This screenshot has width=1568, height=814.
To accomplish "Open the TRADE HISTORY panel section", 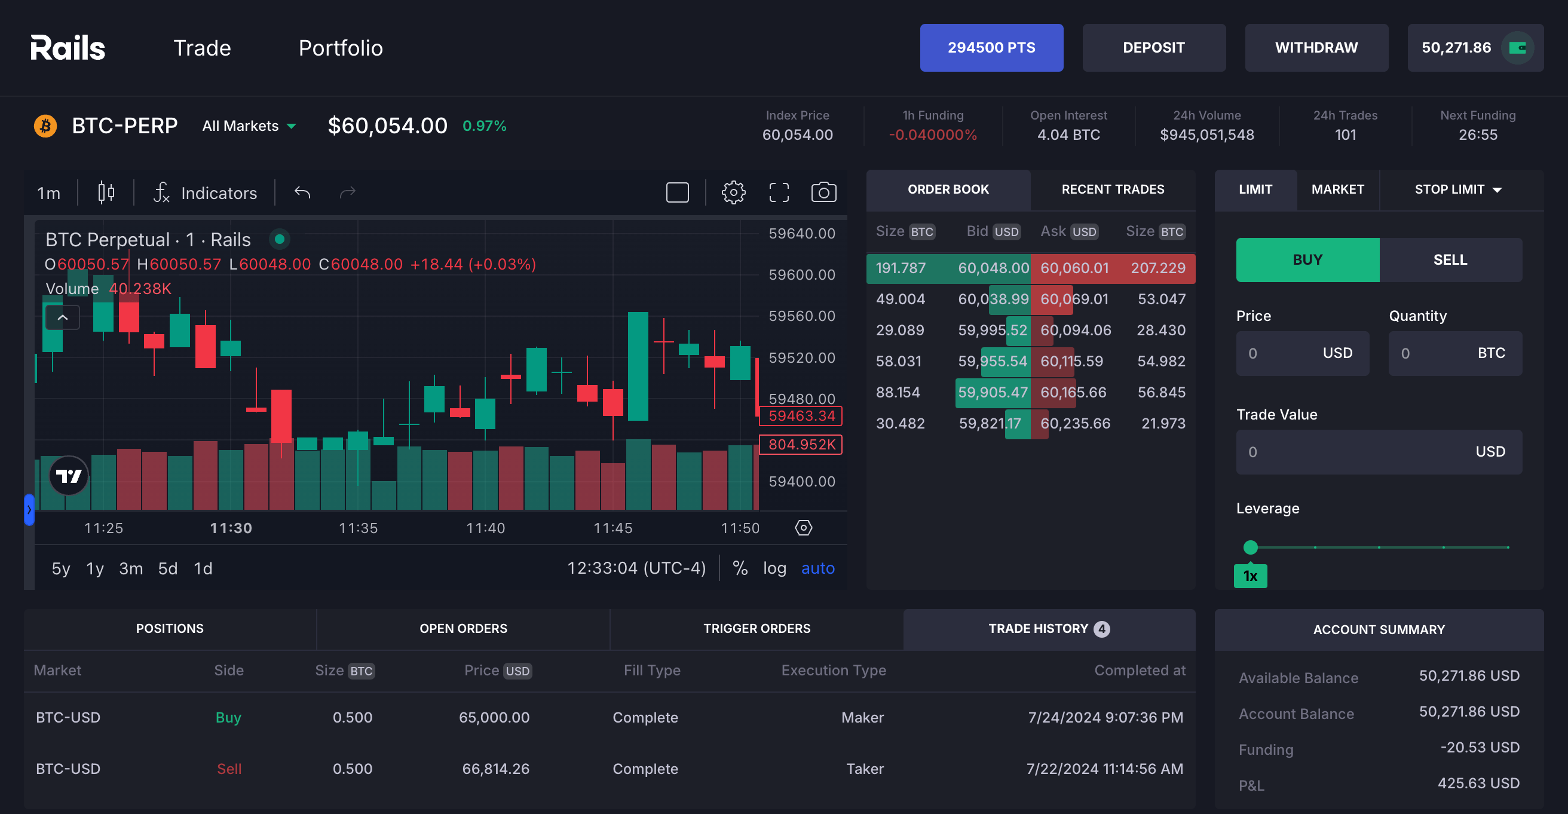I will (x=1049, y=628).
